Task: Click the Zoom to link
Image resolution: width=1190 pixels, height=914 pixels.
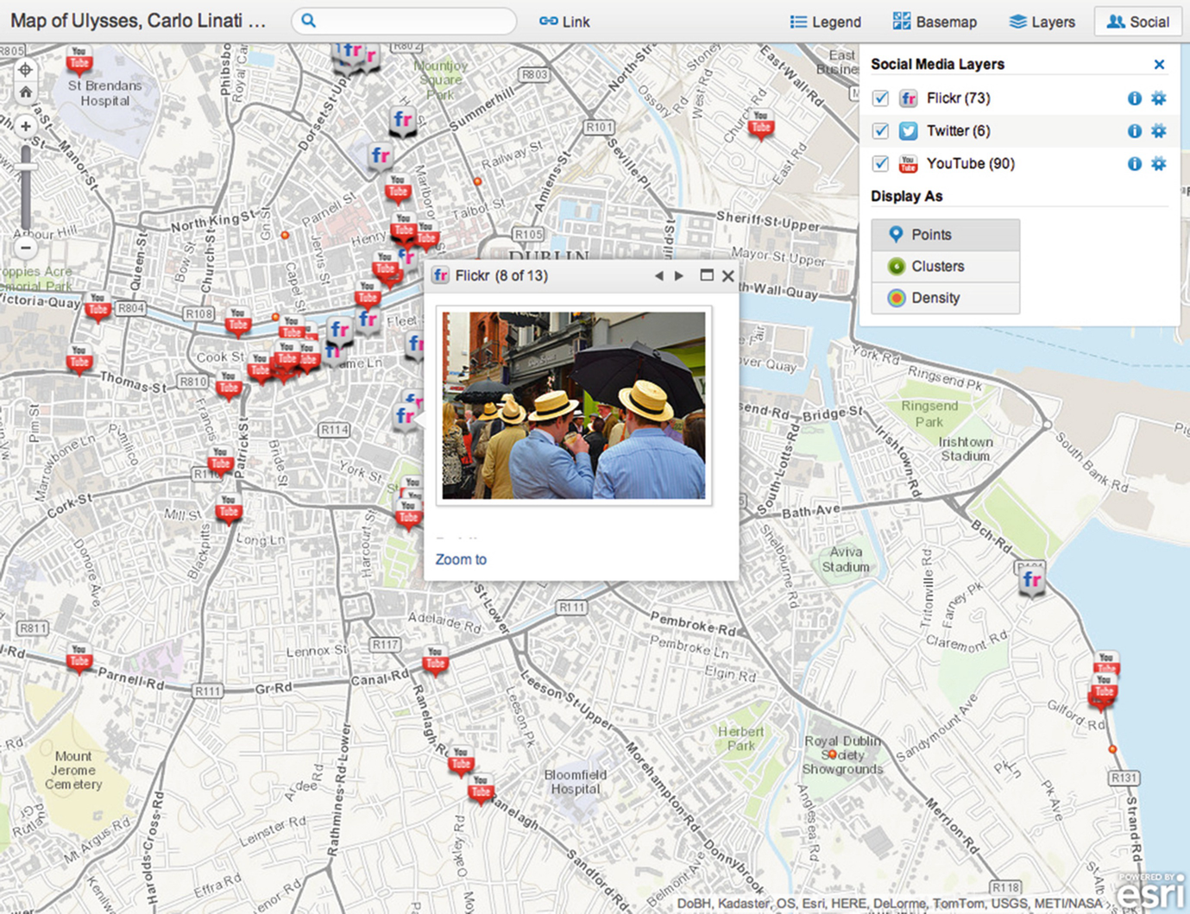Action: pos(461,559)
